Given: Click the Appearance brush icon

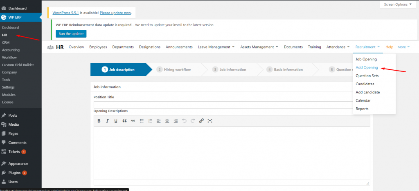Looking at the screenshot, I should pos(4,164).
